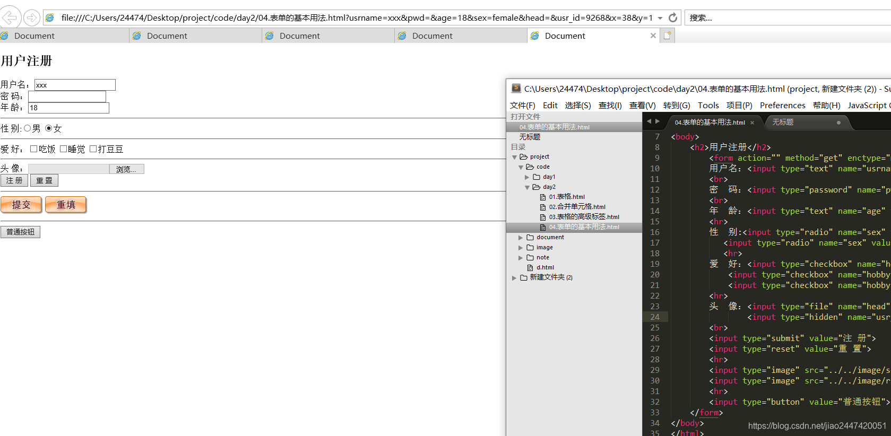This screenshot has height=436, width=891.
Task: Open the Edit menu in Sublime
Action: click(550, 106)
